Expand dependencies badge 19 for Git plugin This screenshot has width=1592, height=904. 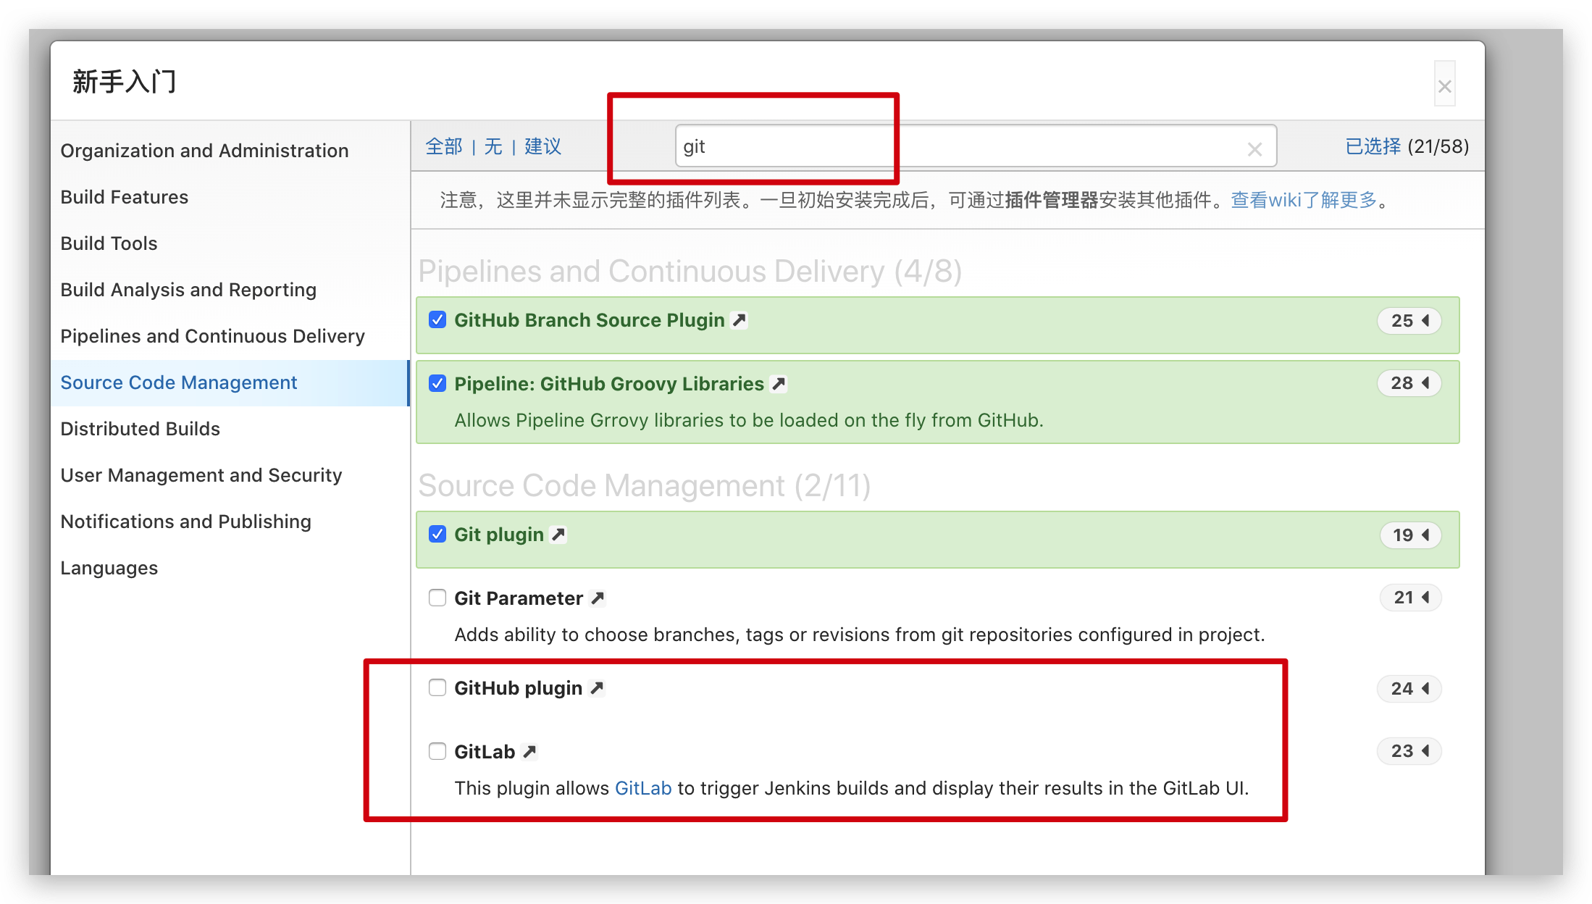pyautogui.click(x=1411, y=535)
